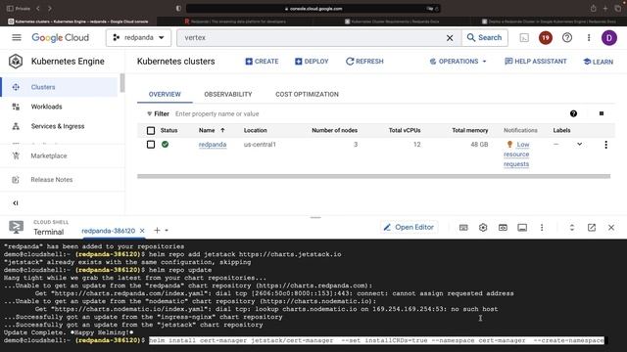This screenshot has width=627, height=352.
Task: Open Cloud Shell in new window
Action: pyautogui.click(x=592, y=228)
